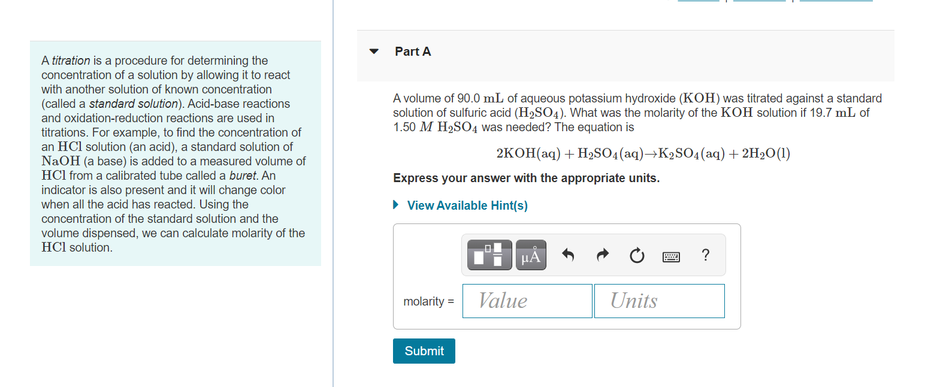Reset the answer with the circular refresh icon
This screenshot has height=387, width=928.
point(637,255)
